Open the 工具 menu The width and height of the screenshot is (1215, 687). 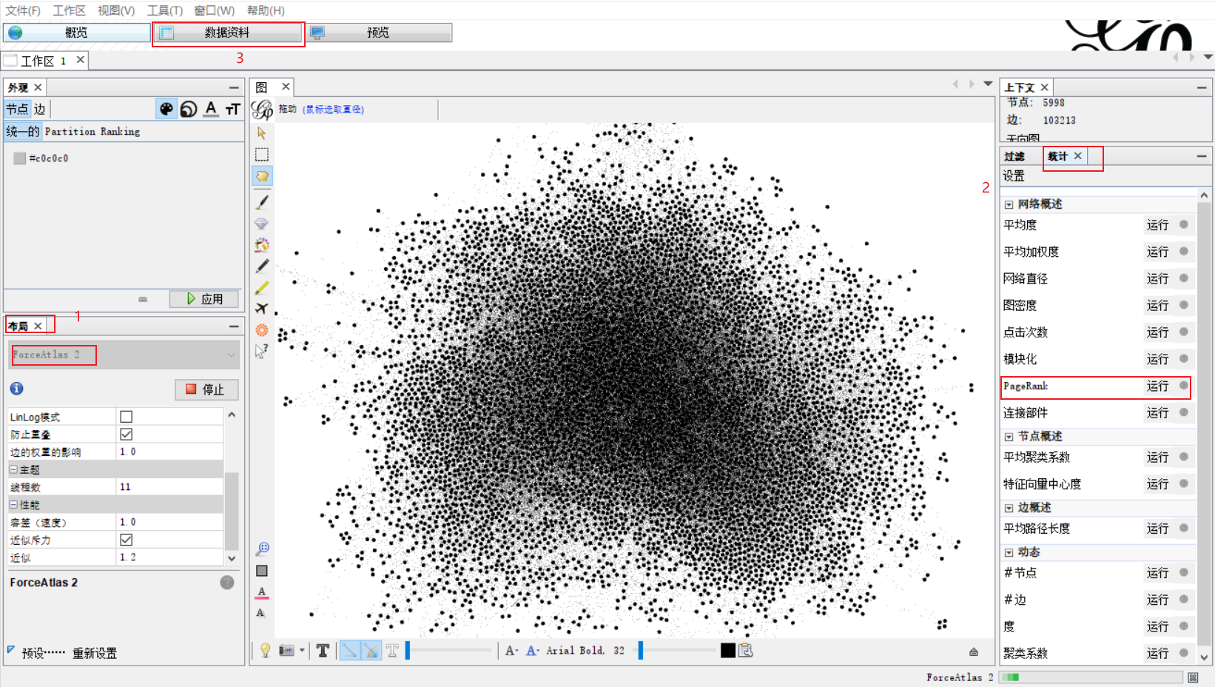(x=165, y=10)
